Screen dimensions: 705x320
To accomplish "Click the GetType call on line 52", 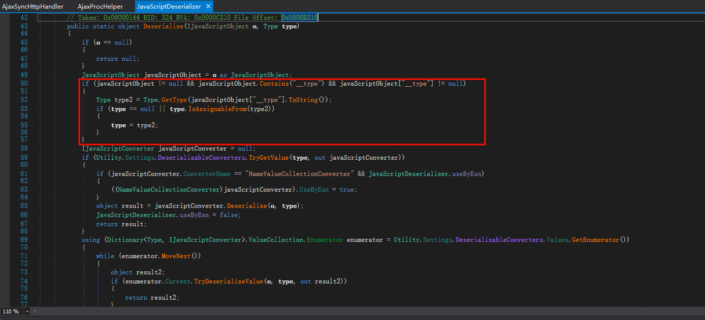I will [x=173, y=100].
